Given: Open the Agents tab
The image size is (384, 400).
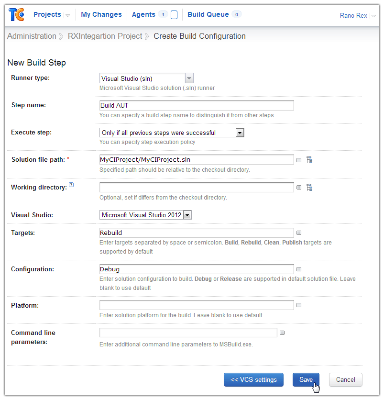Looking at the screenshot, I should (143, 14).
